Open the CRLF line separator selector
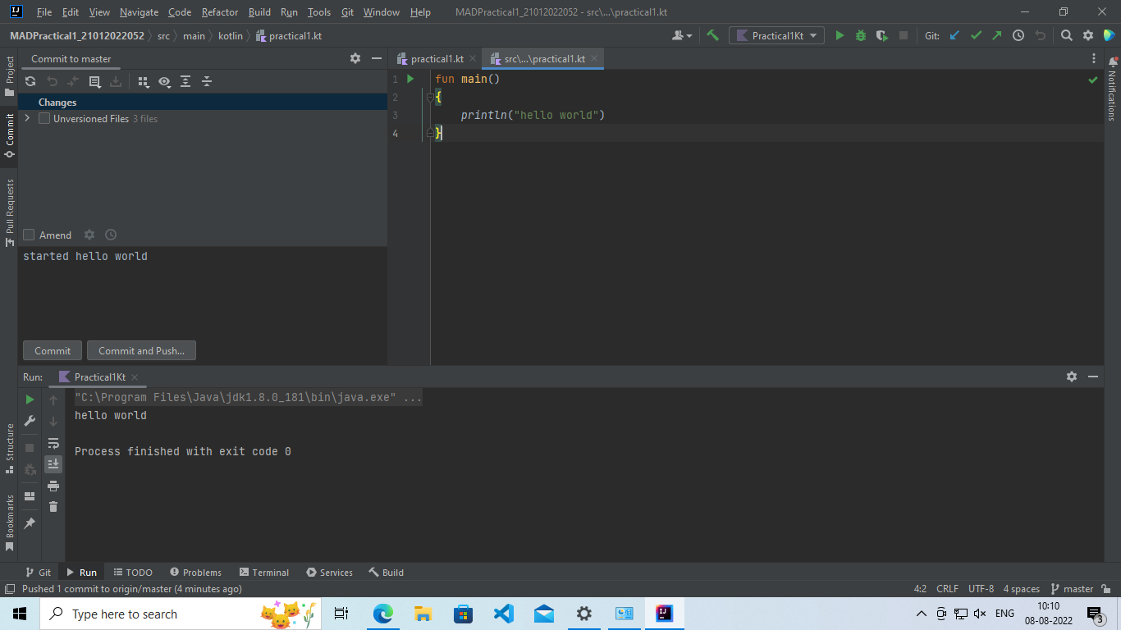1121x630 pixels. click(947, 589)
